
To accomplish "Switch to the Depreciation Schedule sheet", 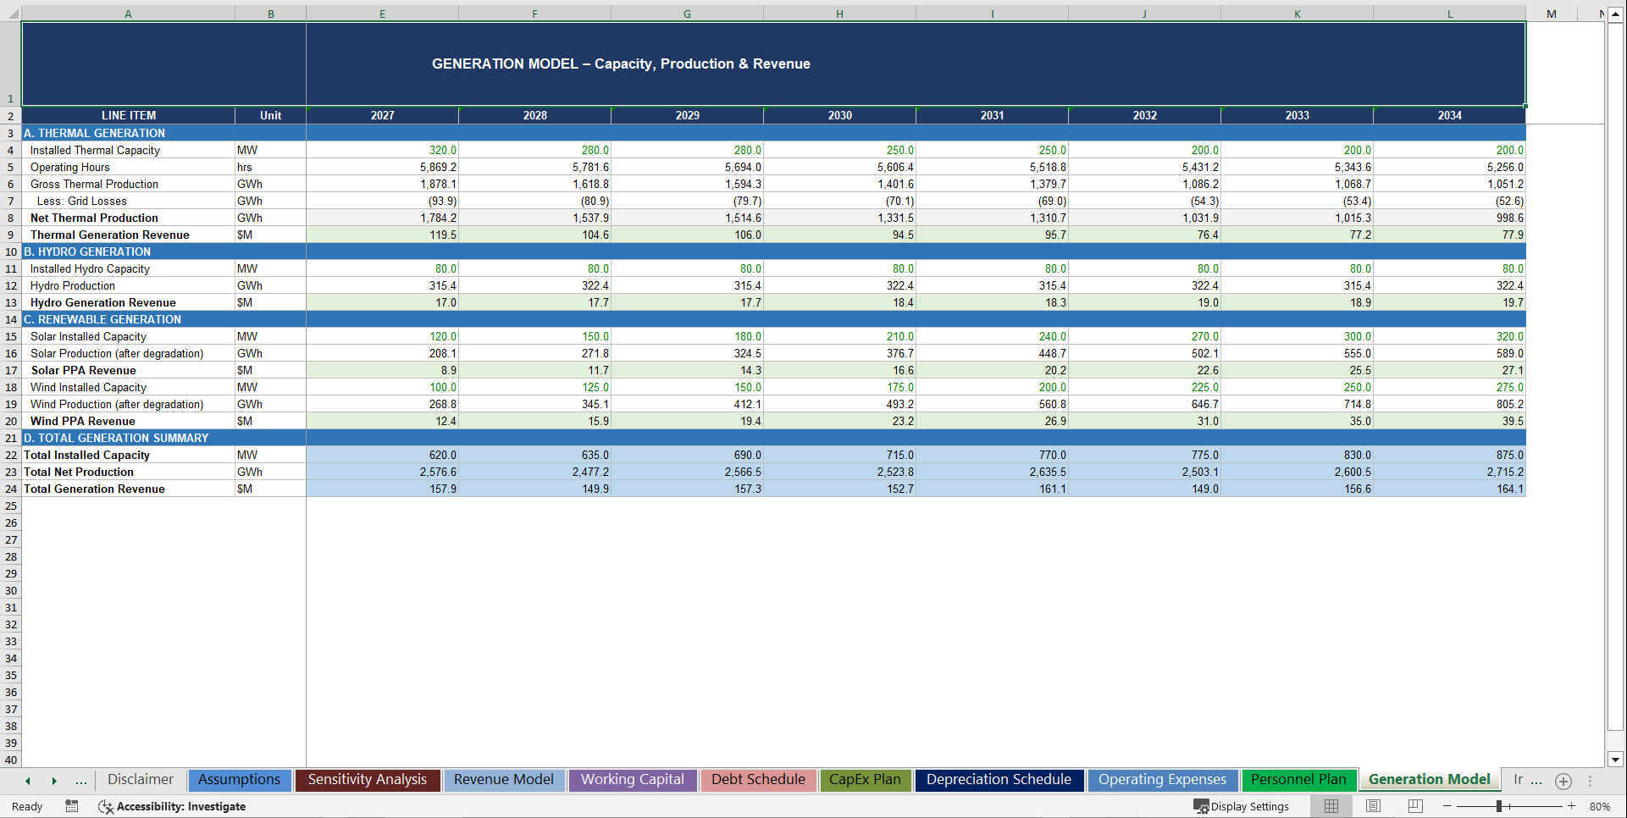I will [x=999, y=780].
